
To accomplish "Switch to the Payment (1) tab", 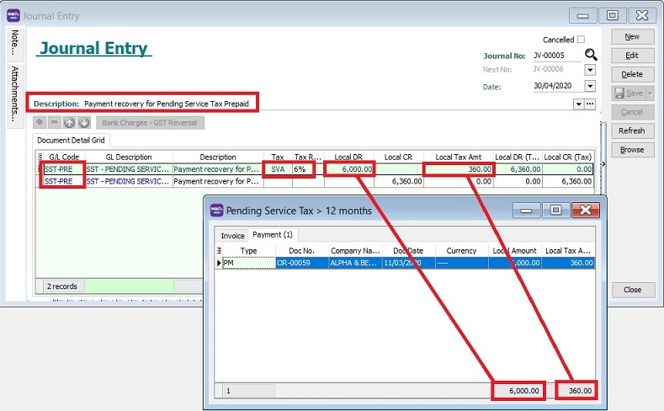I will tap(273, 235).
